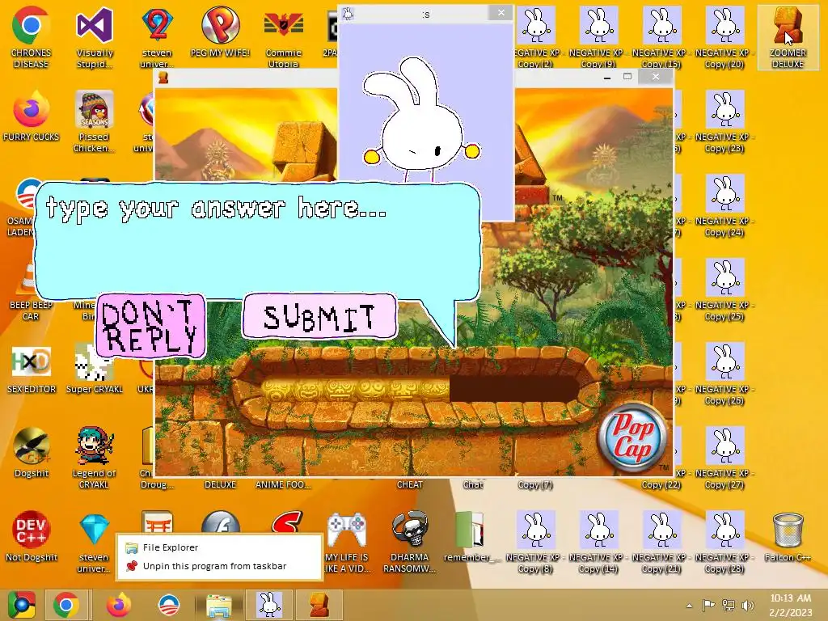The width and height of the screenshot is (828, 621).
Task: Click the File Explorer taskbar icon
Action: [219, 605]
